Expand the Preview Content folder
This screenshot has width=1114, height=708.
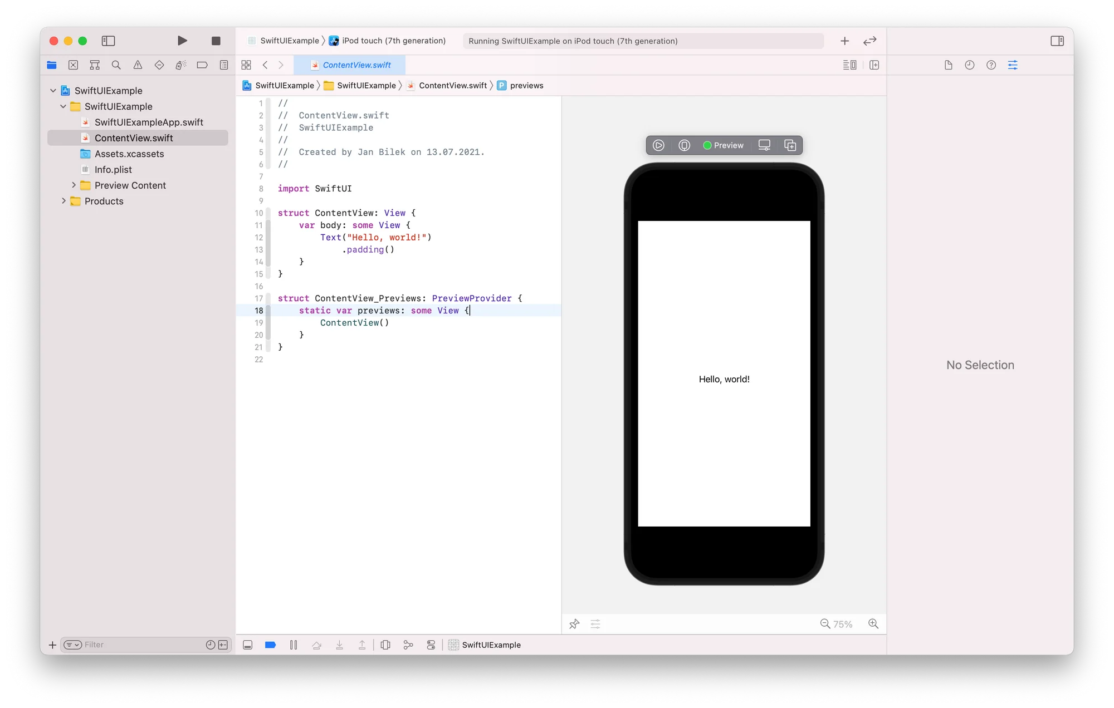74,185
